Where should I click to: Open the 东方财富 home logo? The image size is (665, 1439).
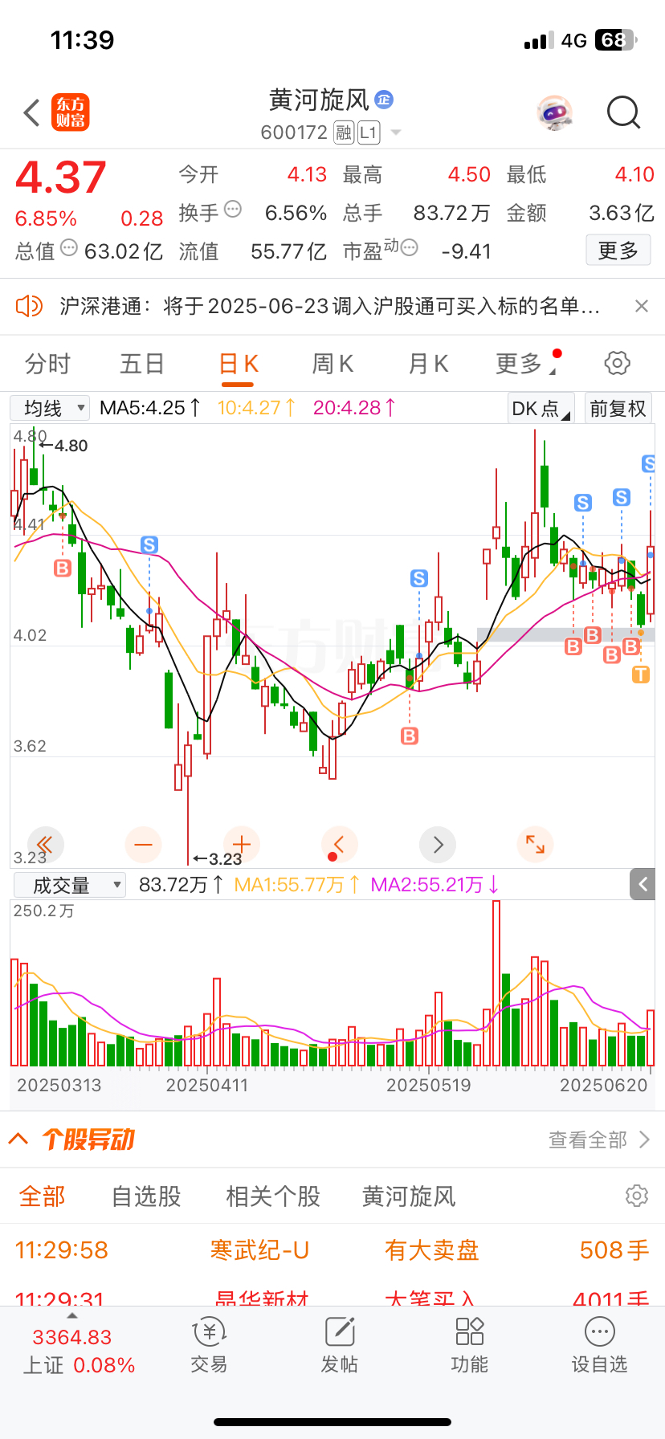(71, 112)
